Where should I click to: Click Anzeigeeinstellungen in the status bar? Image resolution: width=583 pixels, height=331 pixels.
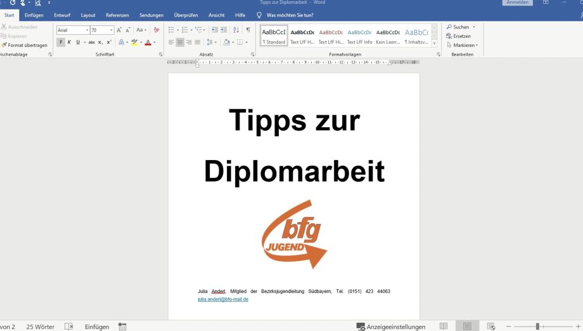(391, 327)
